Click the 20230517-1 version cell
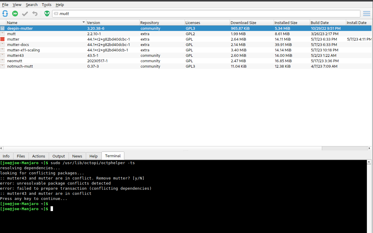 [x=97, y=61]
